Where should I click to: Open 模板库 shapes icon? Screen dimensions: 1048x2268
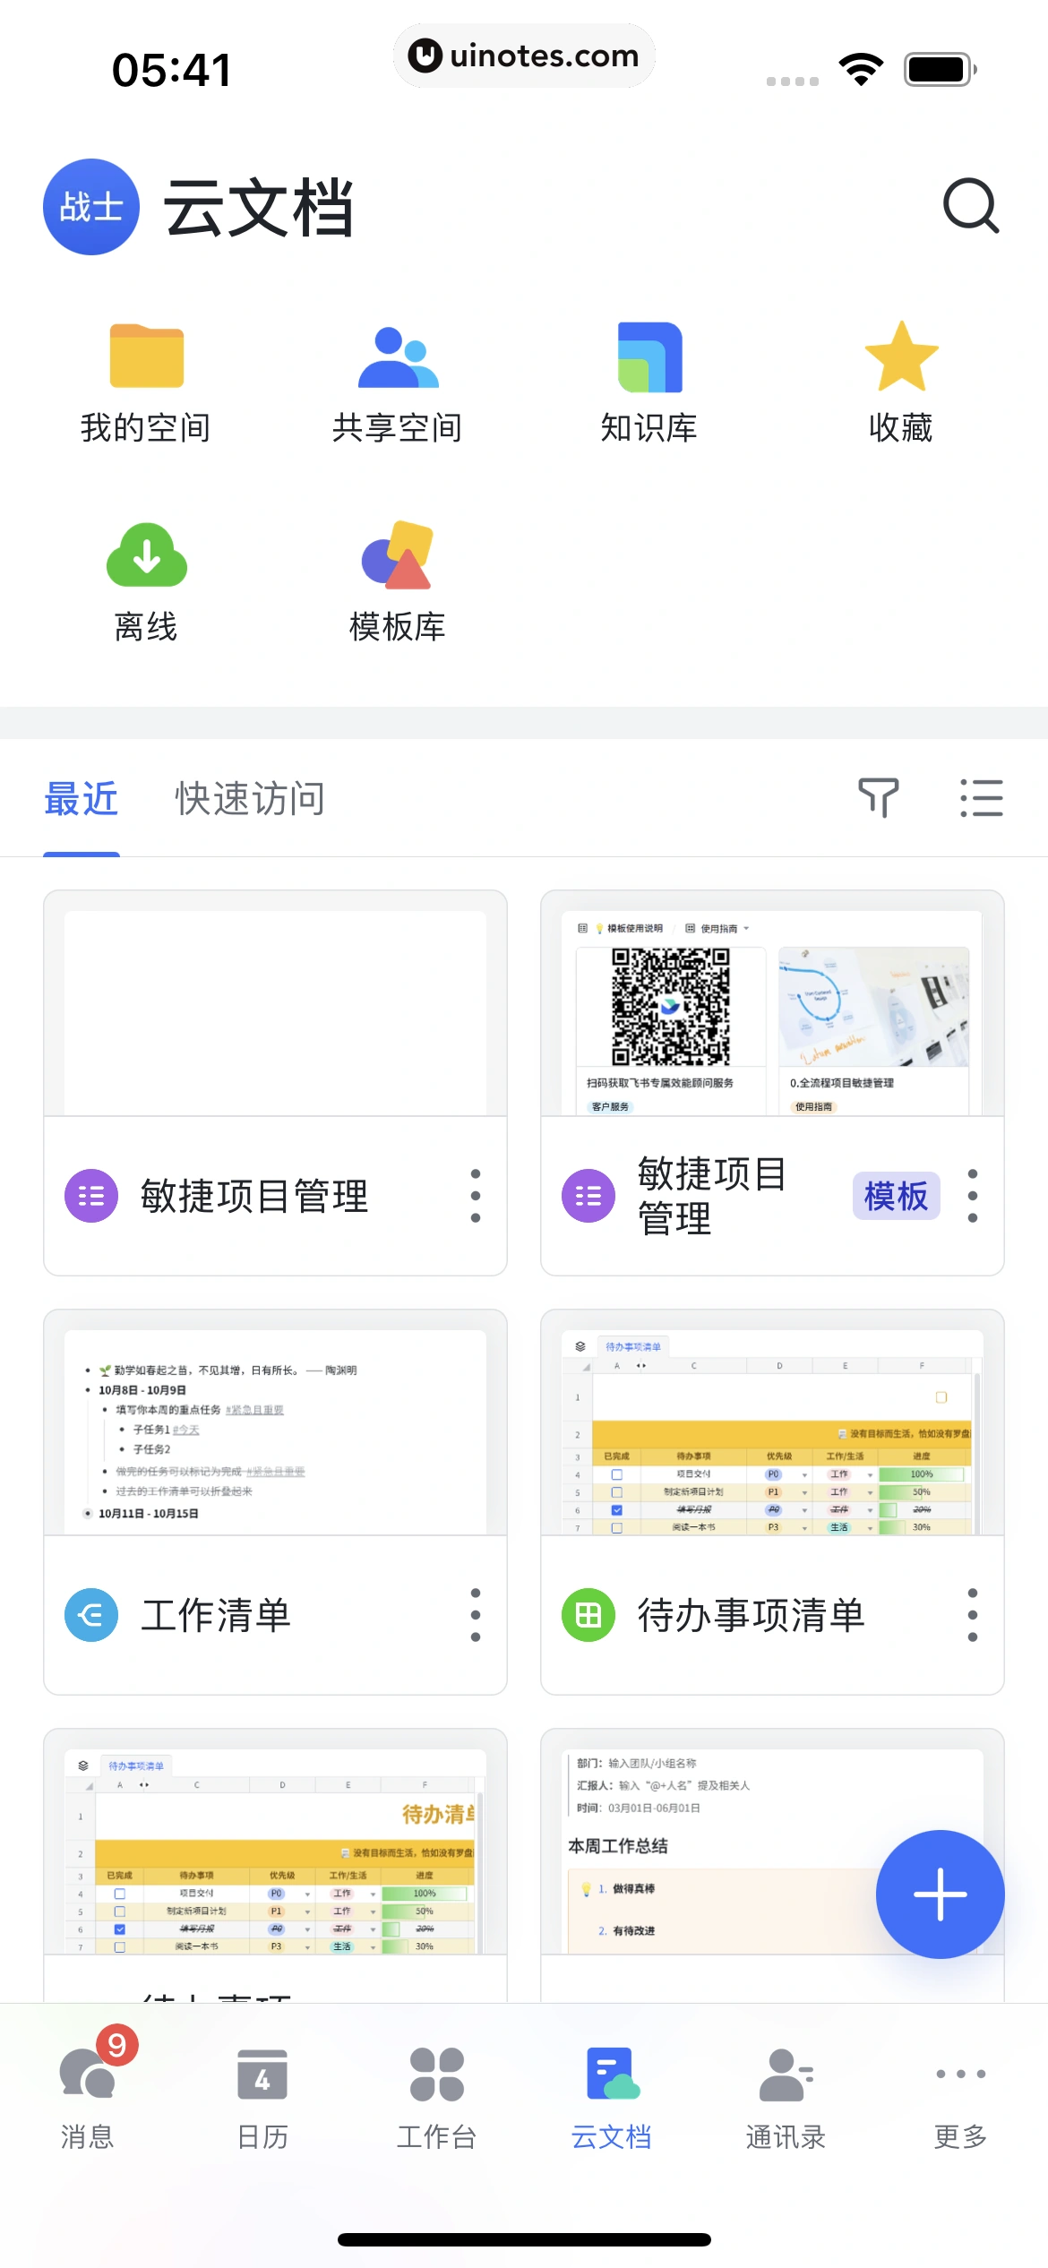[398, 554]
